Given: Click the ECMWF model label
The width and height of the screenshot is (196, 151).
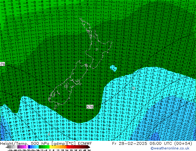Looking at the screenshot, I should [x=83, y=144].
